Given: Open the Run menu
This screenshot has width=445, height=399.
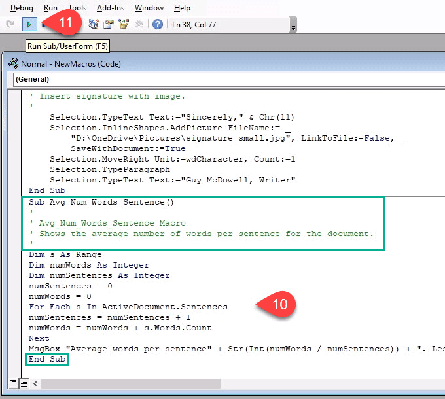Looking at the screenshot, I should [50, 8].
